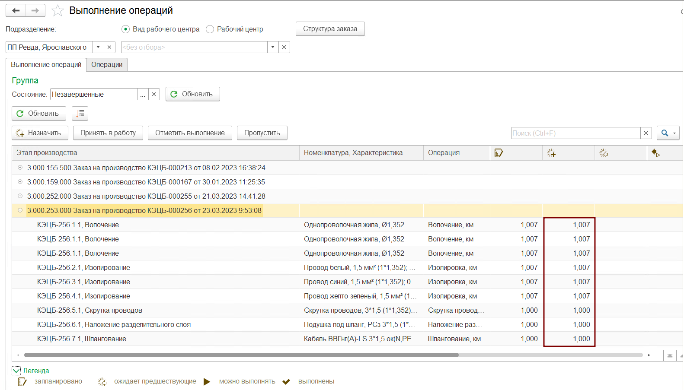Clear the search box with X
Screen dimensions: 684x390
click(x=646, y=133)
